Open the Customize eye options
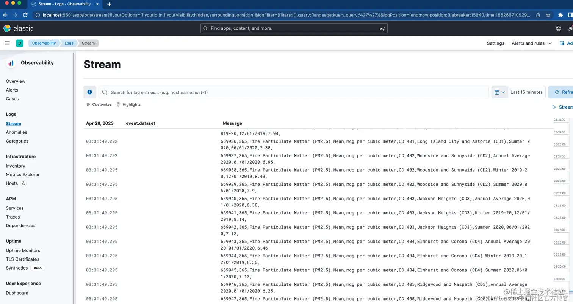Screen dimensions: 573x304 coord(99,104)
